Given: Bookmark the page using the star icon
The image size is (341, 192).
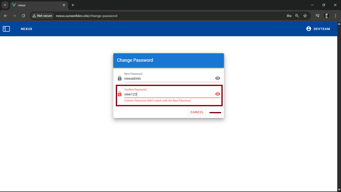Looking at the screenshot, I should pos(305,15).
